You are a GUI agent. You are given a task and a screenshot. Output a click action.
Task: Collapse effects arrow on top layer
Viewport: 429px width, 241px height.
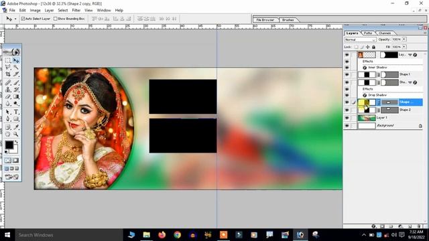pyautogui.click(x=410, y=55)
